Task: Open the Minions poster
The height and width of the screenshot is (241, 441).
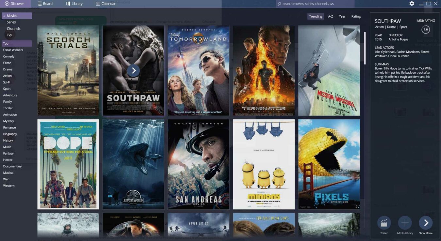Action: [264, 164]
